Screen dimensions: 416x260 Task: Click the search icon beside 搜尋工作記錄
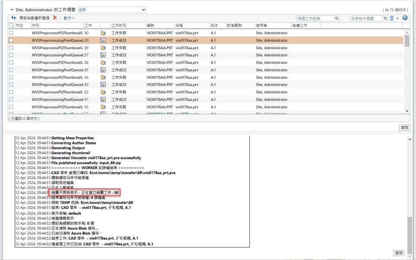coord(337,18)
